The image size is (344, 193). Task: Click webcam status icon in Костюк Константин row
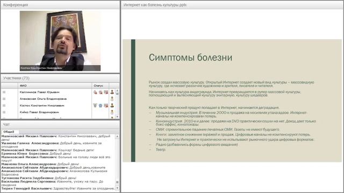(x=101, y=106)
